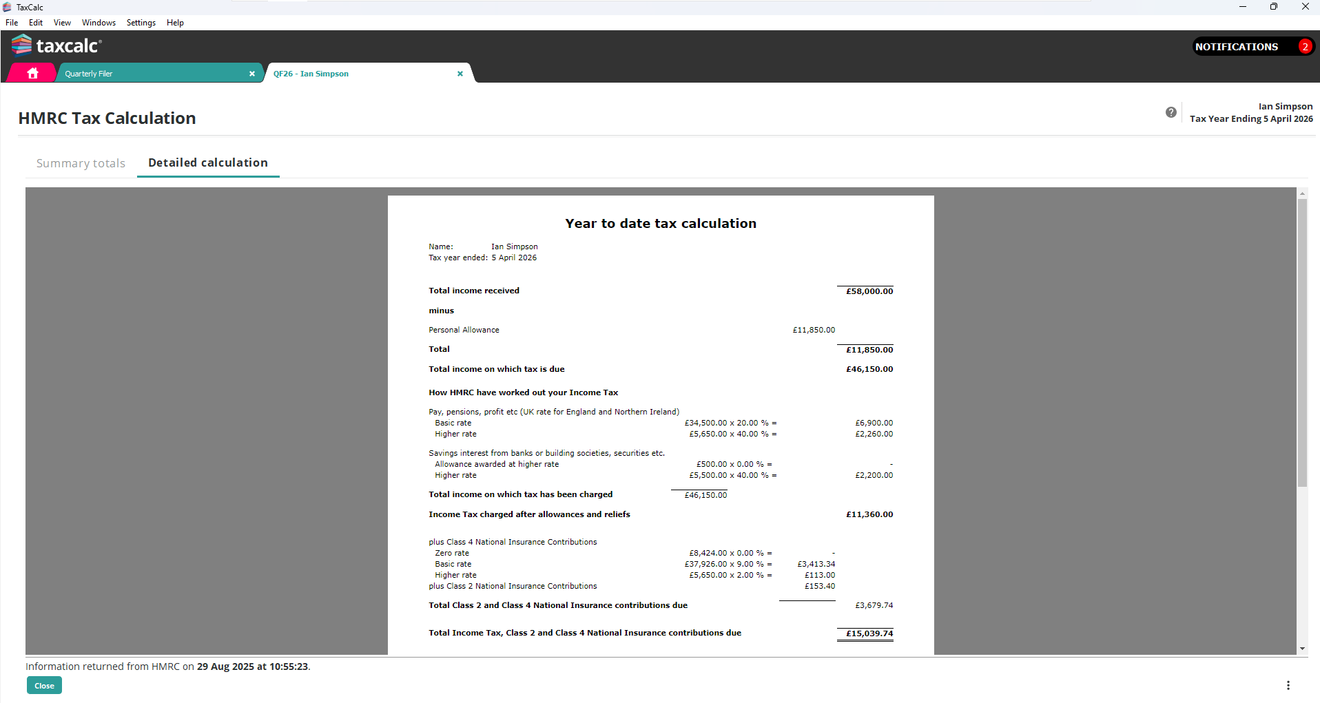Open the NOTIFICATIONS panel

(x=1237, y=47)
